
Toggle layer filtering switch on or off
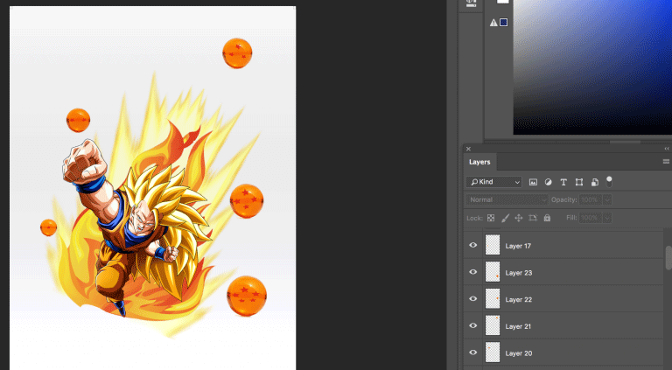pos(609,180)
